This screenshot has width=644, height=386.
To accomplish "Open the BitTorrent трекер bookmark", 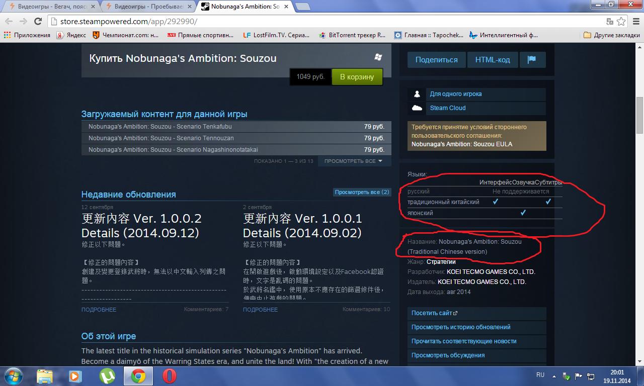I will click(x=352, y=35).
